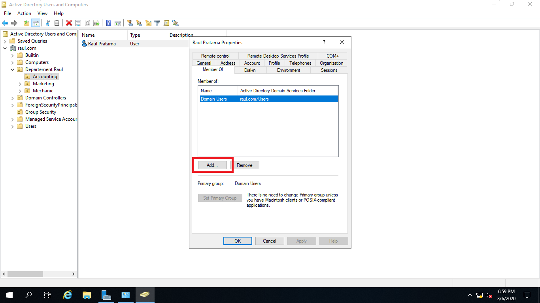Open the View menu
The height and width of the screenshot is (303, 540).
pyautogui.click(x=42, y=13)
